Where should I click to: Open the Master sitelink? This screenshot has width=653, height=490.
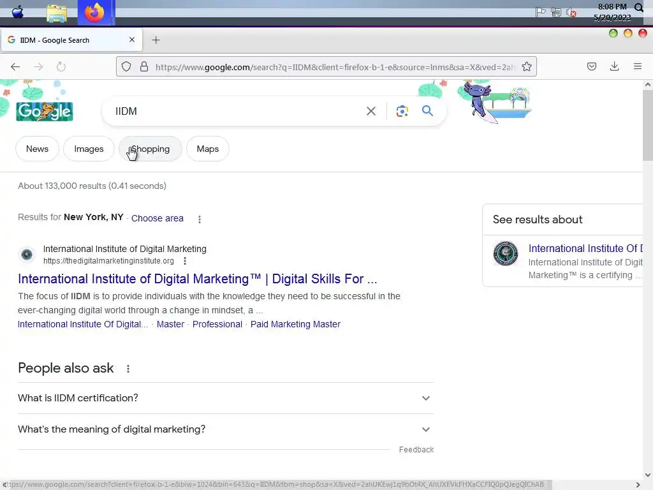[x=170, y=324]
